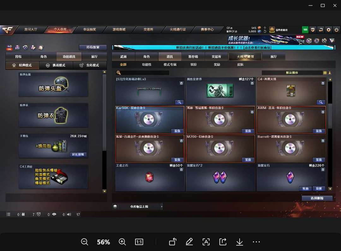
Task: Click the item search input field
Action: click(x=142, y=73)
